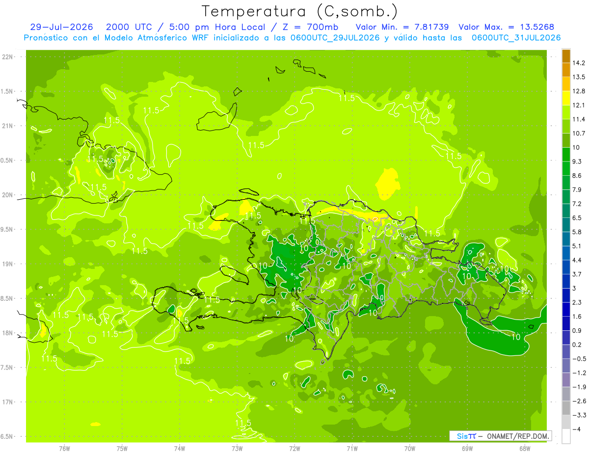Click the longitude axis label "72W"
The height and width of the screenshot is (455, 589).
[x=294, y=449]
